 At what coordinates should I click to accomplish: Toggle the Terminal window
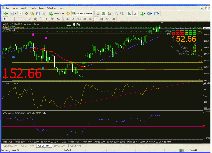[38, 13]
